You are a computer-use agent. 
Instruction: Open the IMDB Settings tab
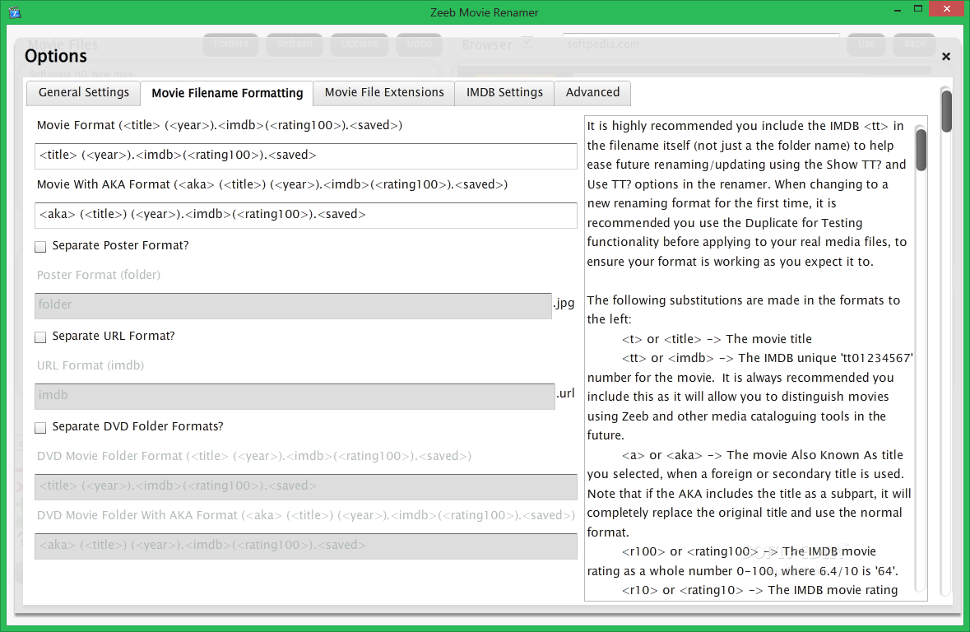[504, 93]
